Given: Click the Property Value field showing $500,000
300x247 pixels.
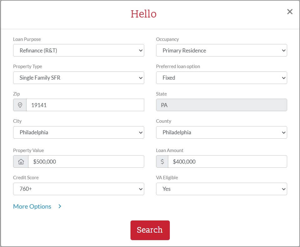Looking at the screenshot, I should (86, 162).
